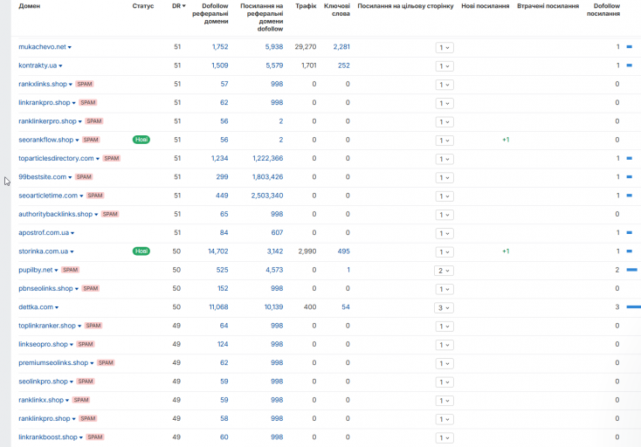Click the dofollow bar indicator in kontrakty.ua row
641x447 pixels.
pos(629,65)
